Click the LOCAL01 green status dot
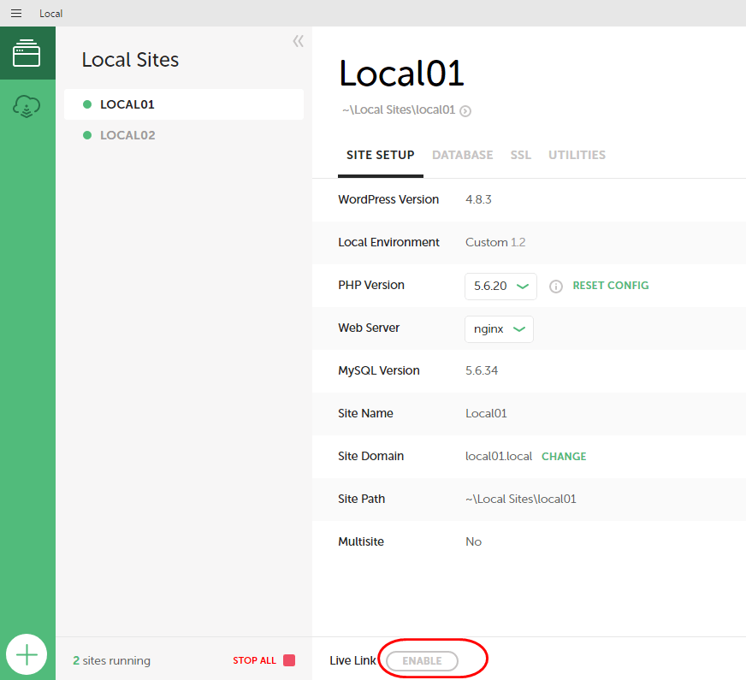Image resolution: width=746 pixels, height=680 pixels. (x=87, y=104)
